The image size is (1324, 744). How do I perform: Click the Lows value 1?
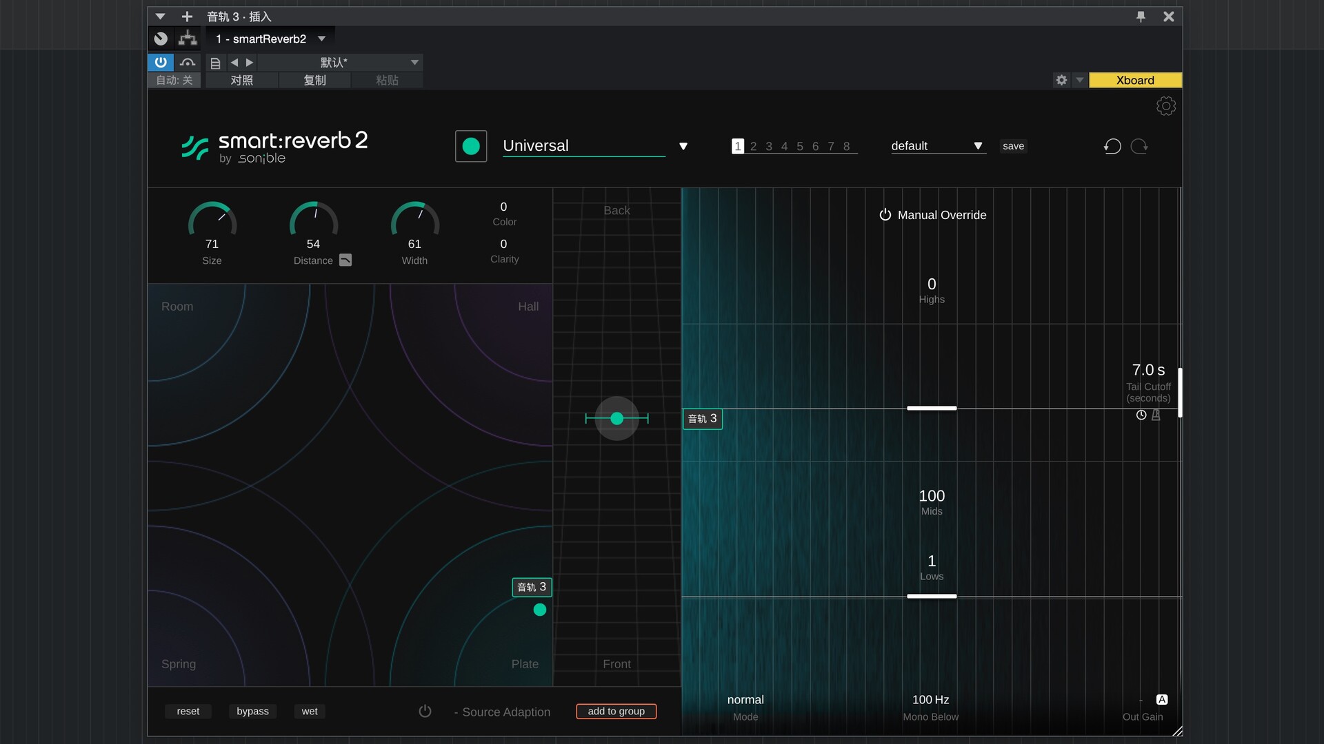point(932,561)
